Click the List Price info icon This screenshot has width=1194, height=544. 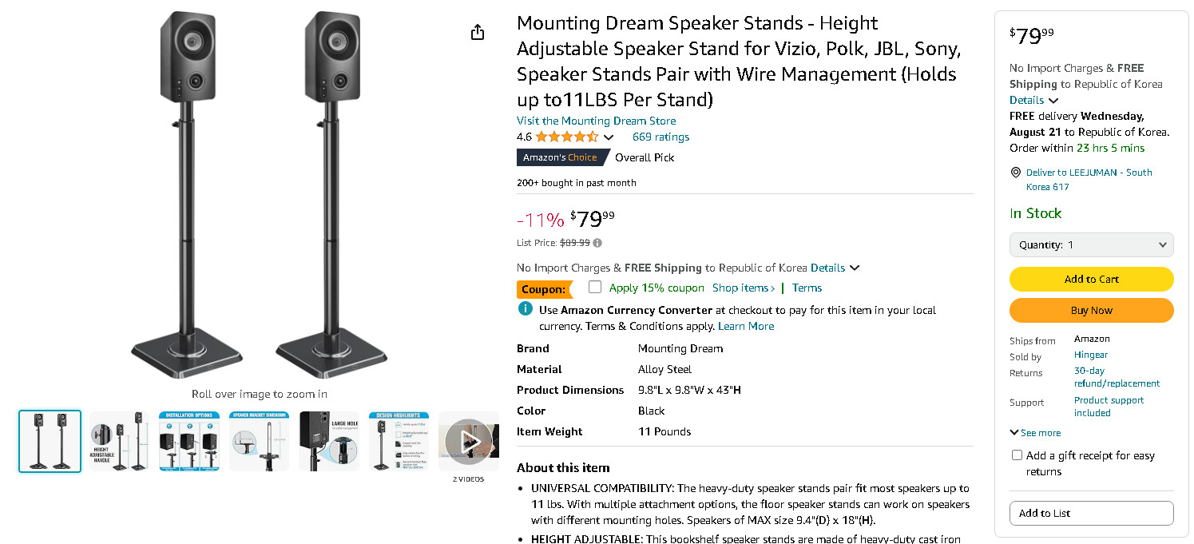click(597, 243)
